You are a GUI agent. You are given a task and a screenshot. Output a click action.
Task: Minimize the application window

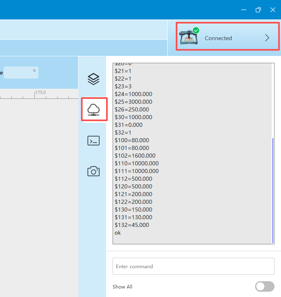coord(244,10)
